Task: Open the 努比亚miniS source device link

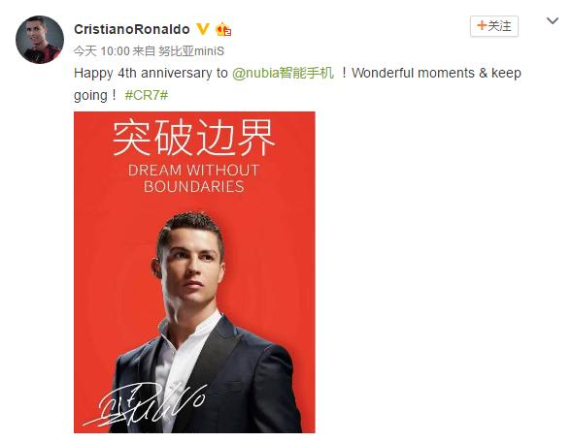Action: click(x=191, y=51)
